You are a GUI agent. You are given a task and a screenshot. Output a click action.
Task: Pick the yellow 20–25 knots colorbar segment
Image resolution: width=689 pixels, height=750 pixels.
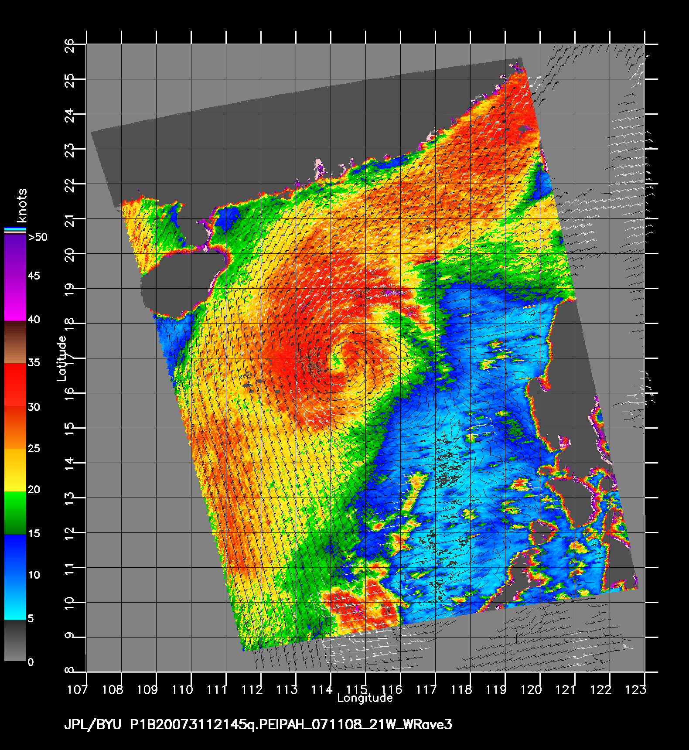[x=15, y=470]
